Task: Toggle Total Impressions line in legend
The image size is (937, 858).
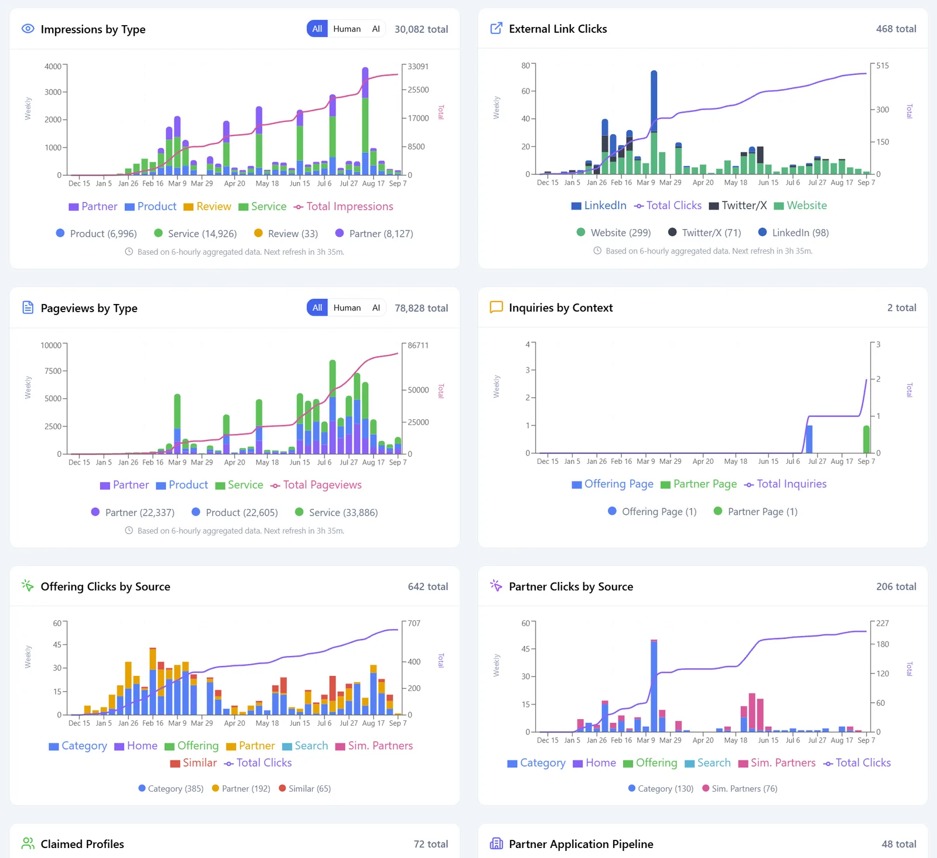Action: coord(343,206)
